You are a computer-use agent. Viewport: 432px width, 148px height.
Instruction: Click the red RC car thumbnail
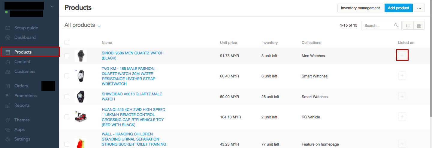(x=81, y=117)
